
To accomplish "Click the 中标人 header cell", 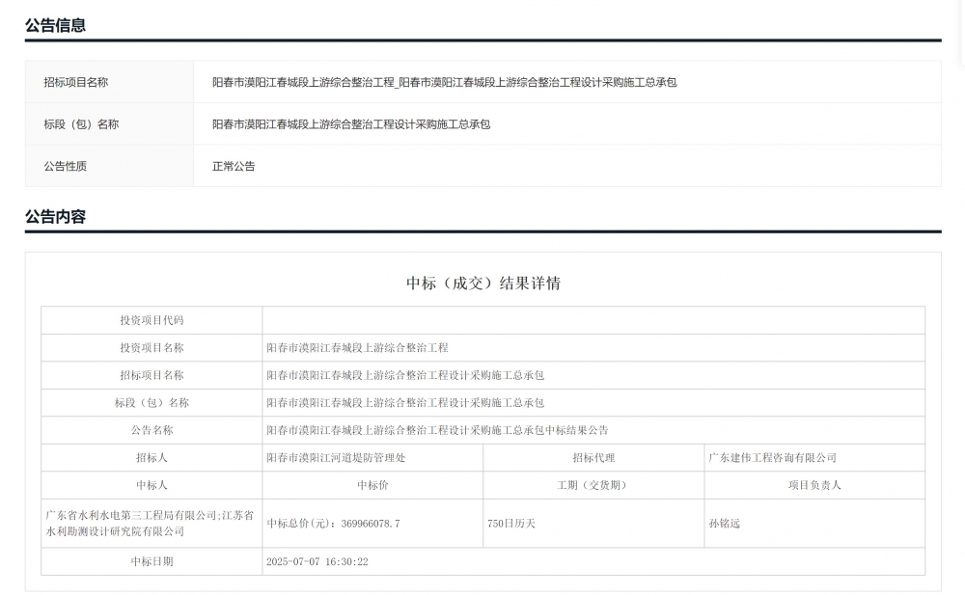I will (152, 485).
